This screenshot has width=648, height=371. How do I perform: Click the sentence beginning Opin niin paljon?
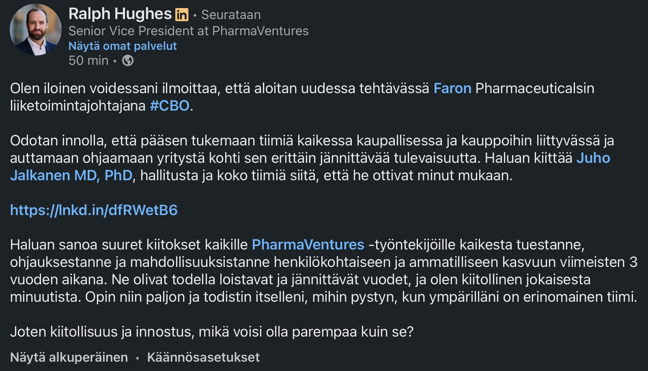point(361,297)
